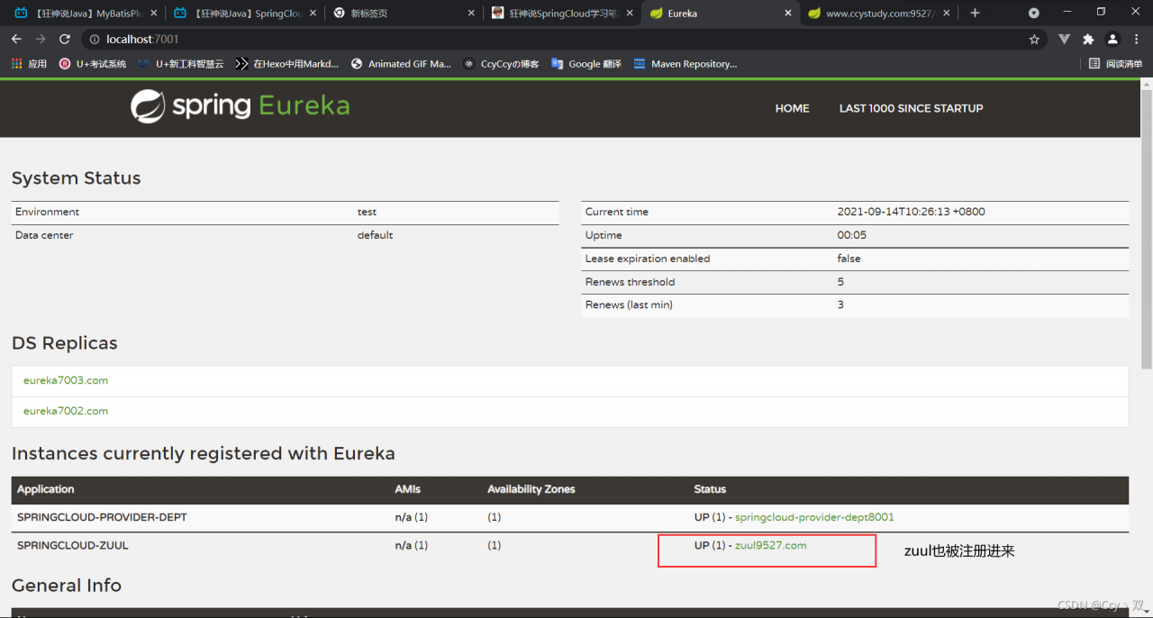Click the Renews threshold label
This screenshot has width=1153, height=618.
pyautogui.click(x=630, y=282)
